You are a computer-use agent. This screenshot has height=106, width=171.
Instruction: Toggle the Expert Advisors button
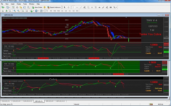[x=54, y=7]
